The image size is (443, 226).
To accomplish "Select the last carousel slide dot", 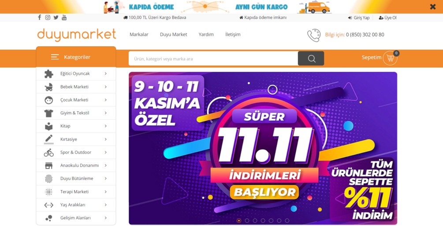I will [287, 221].
